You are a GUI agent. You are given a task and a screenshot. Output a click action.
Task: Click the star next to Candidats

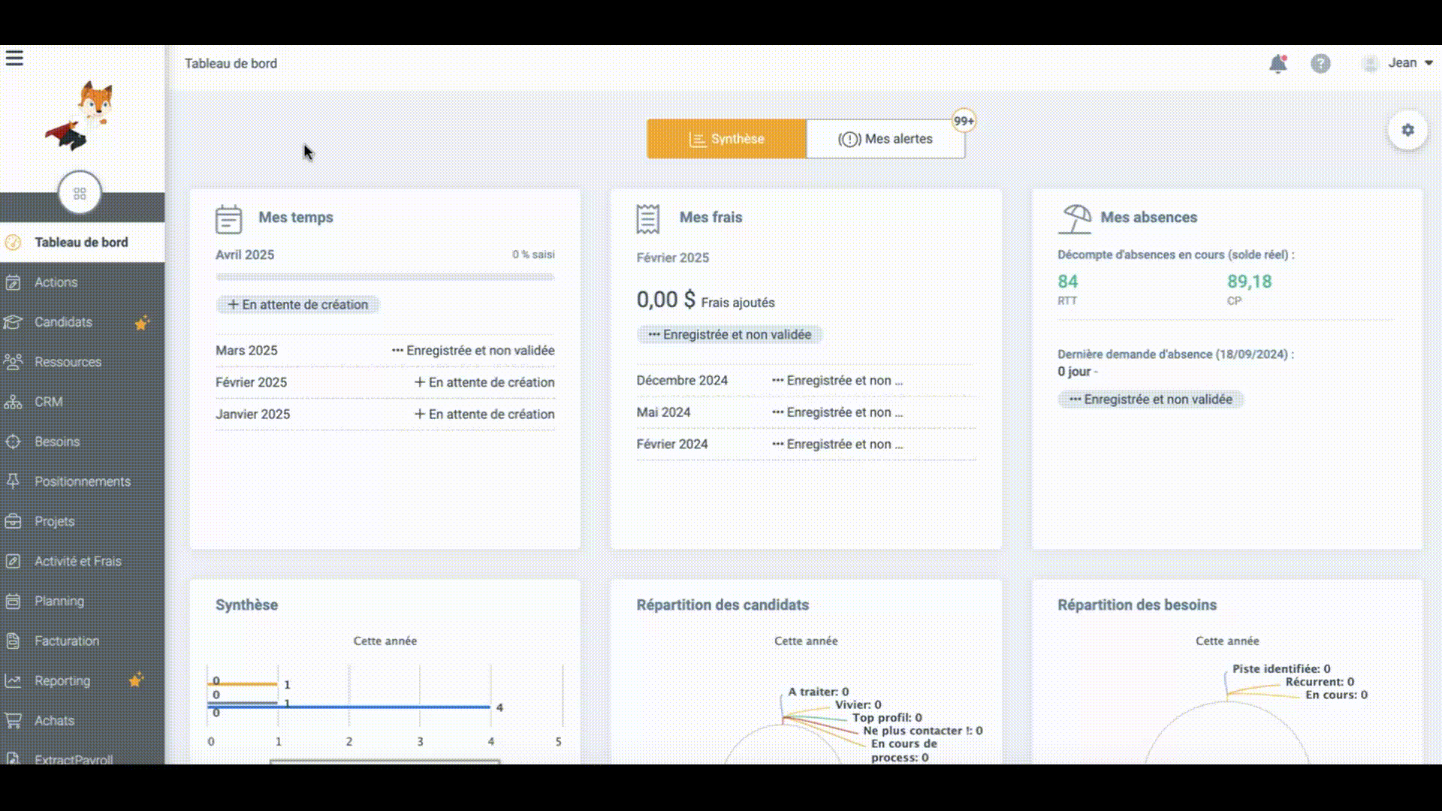coord(141,323)
